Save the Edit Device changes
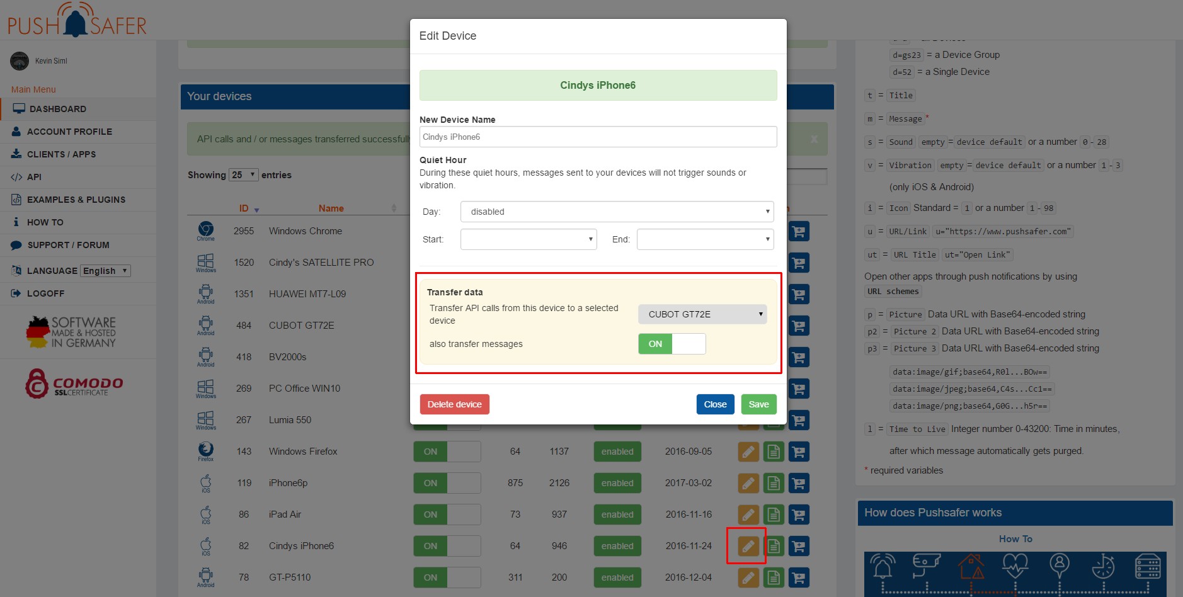Viewport: 1183px width, 597px height. click(x=758, y=404)
